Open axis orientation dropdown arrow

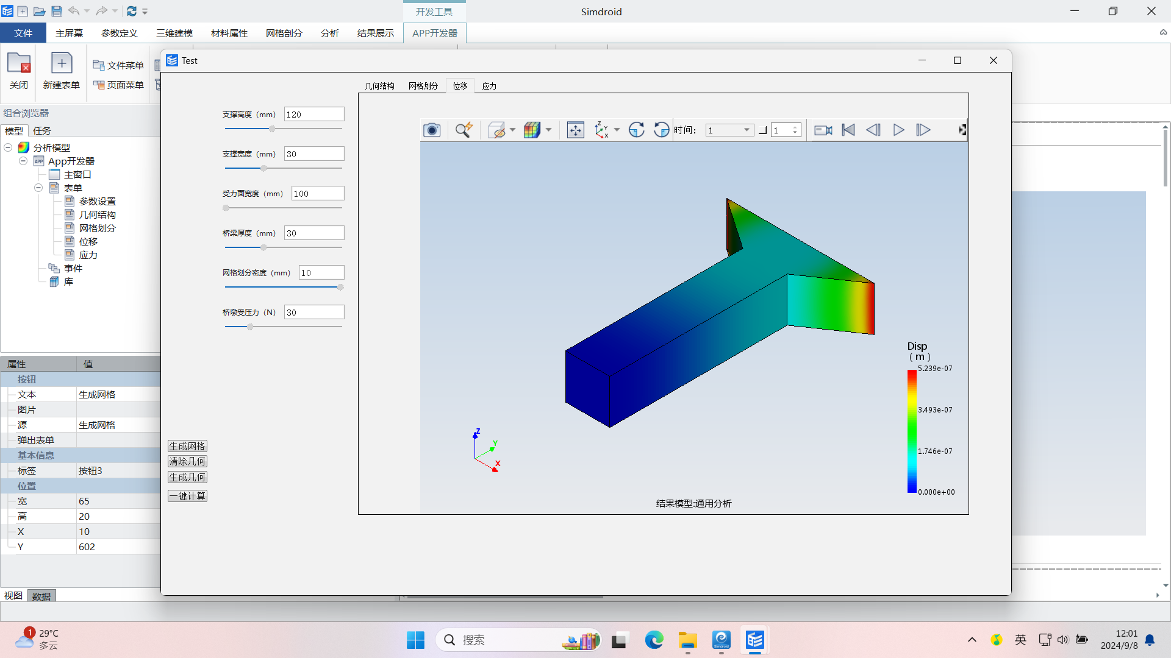click(x=617, y=130)
